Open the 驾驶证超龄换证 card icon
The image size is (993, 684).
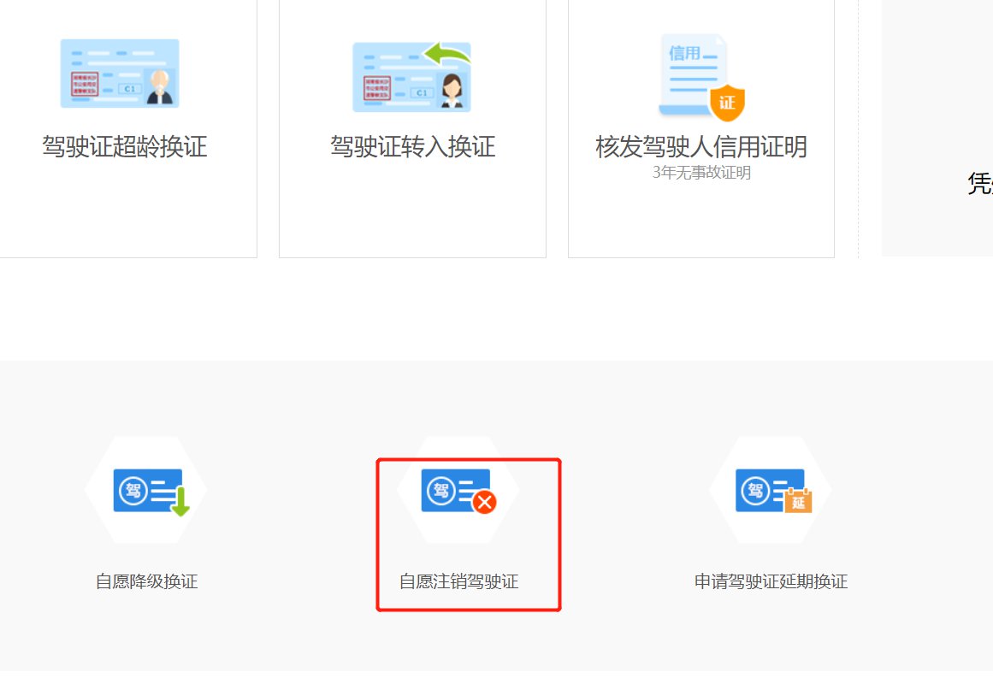click(120, 74)
